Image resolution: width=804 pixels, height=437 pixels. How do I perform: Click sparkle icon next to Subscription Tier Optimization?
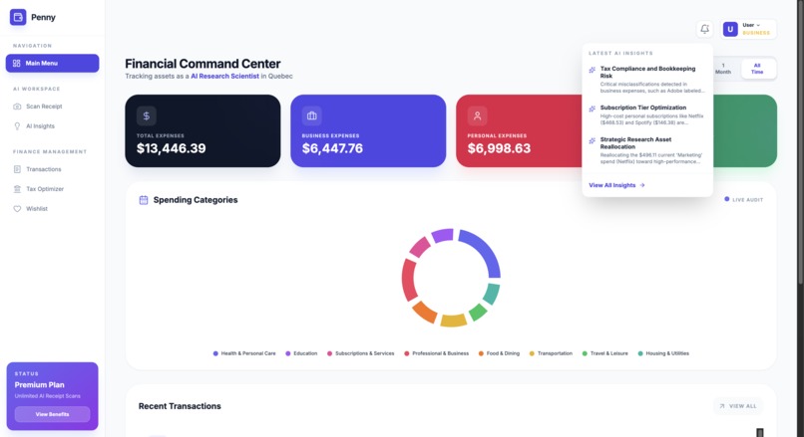click(592, 109)
